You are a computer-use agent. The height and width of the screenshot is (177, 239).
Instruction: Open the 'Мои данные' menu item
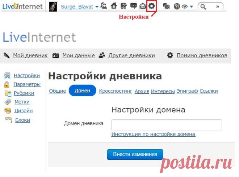click(x=79, y=56)
